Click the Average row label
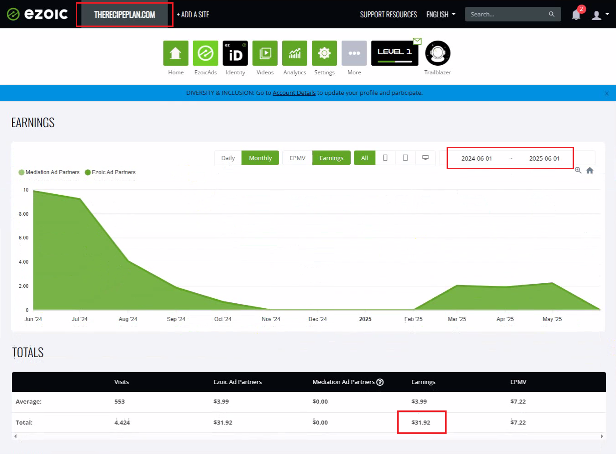The height and width of the screenshot is (462, 616). click(28, 401)
